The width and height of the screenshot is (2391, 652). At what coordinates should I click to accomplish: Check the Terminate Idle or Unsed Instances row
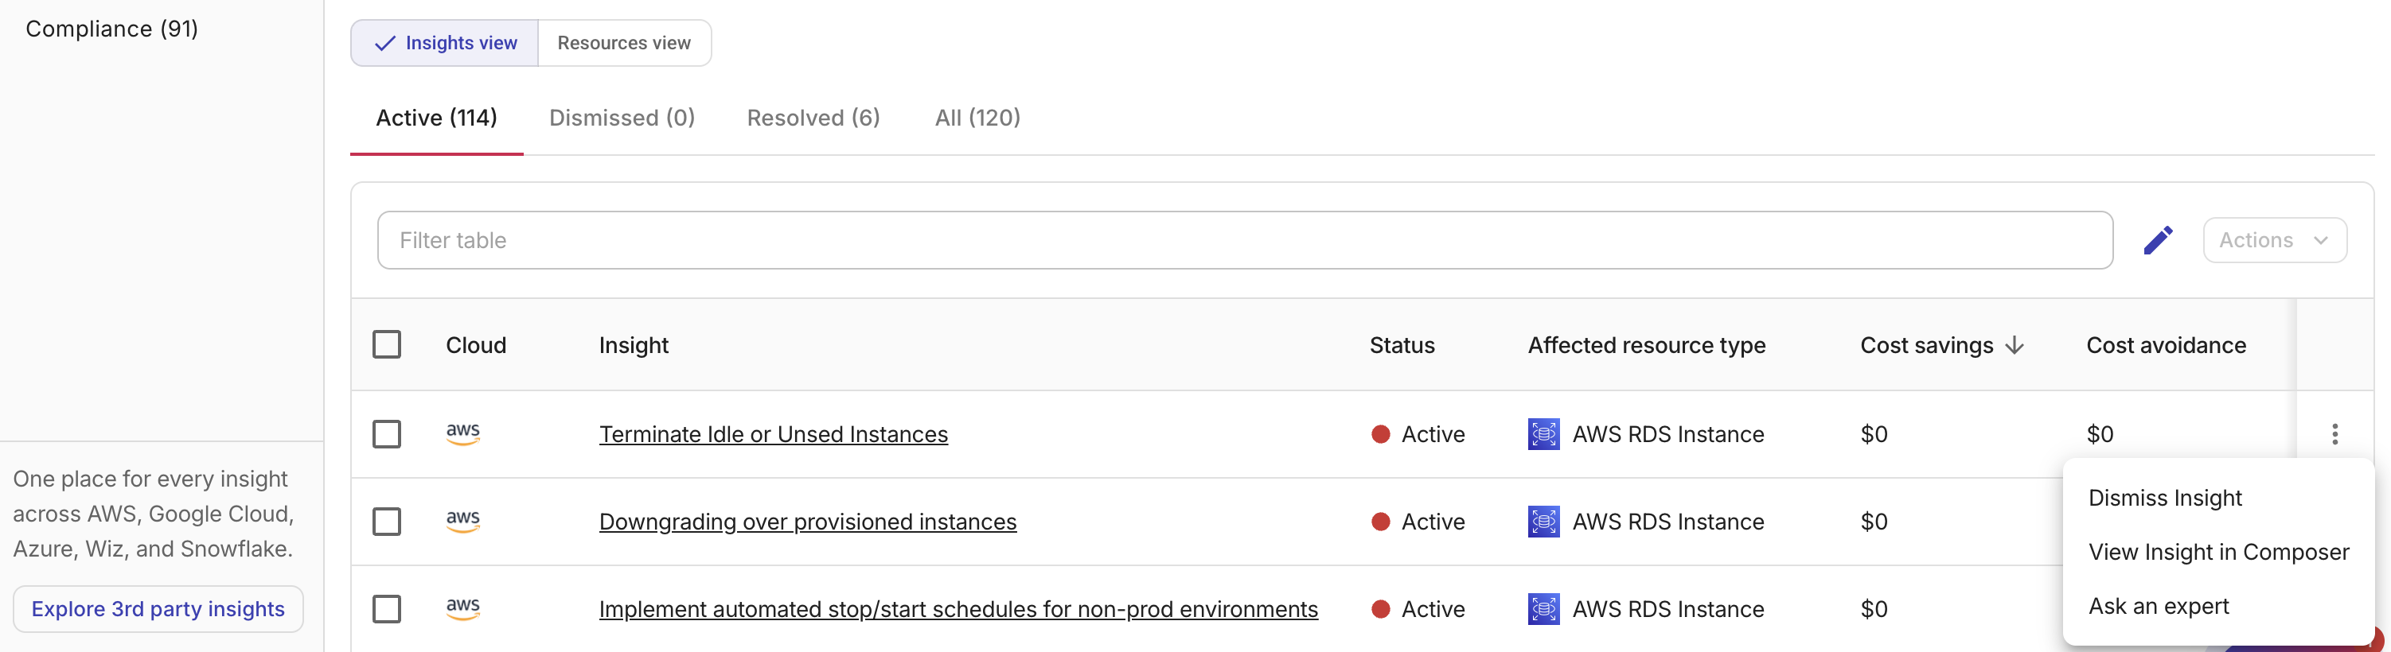[x=387, y=434]
